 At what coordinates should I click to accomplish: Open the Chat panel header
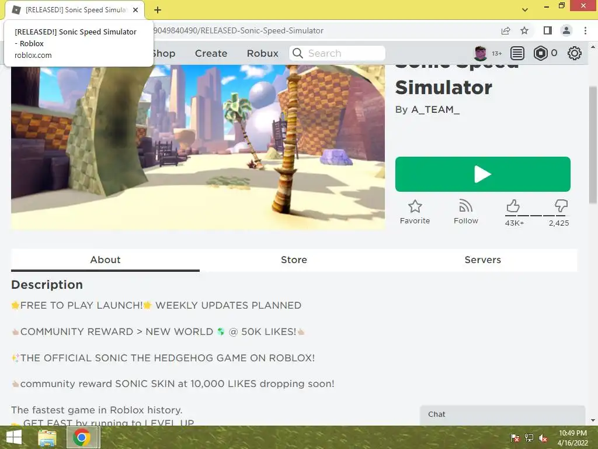coord(503,415)
